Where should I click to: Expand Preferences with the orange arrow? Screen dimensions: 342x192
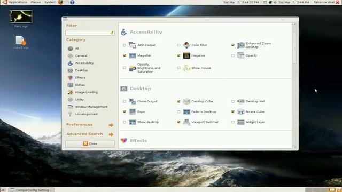coord(111,125)
